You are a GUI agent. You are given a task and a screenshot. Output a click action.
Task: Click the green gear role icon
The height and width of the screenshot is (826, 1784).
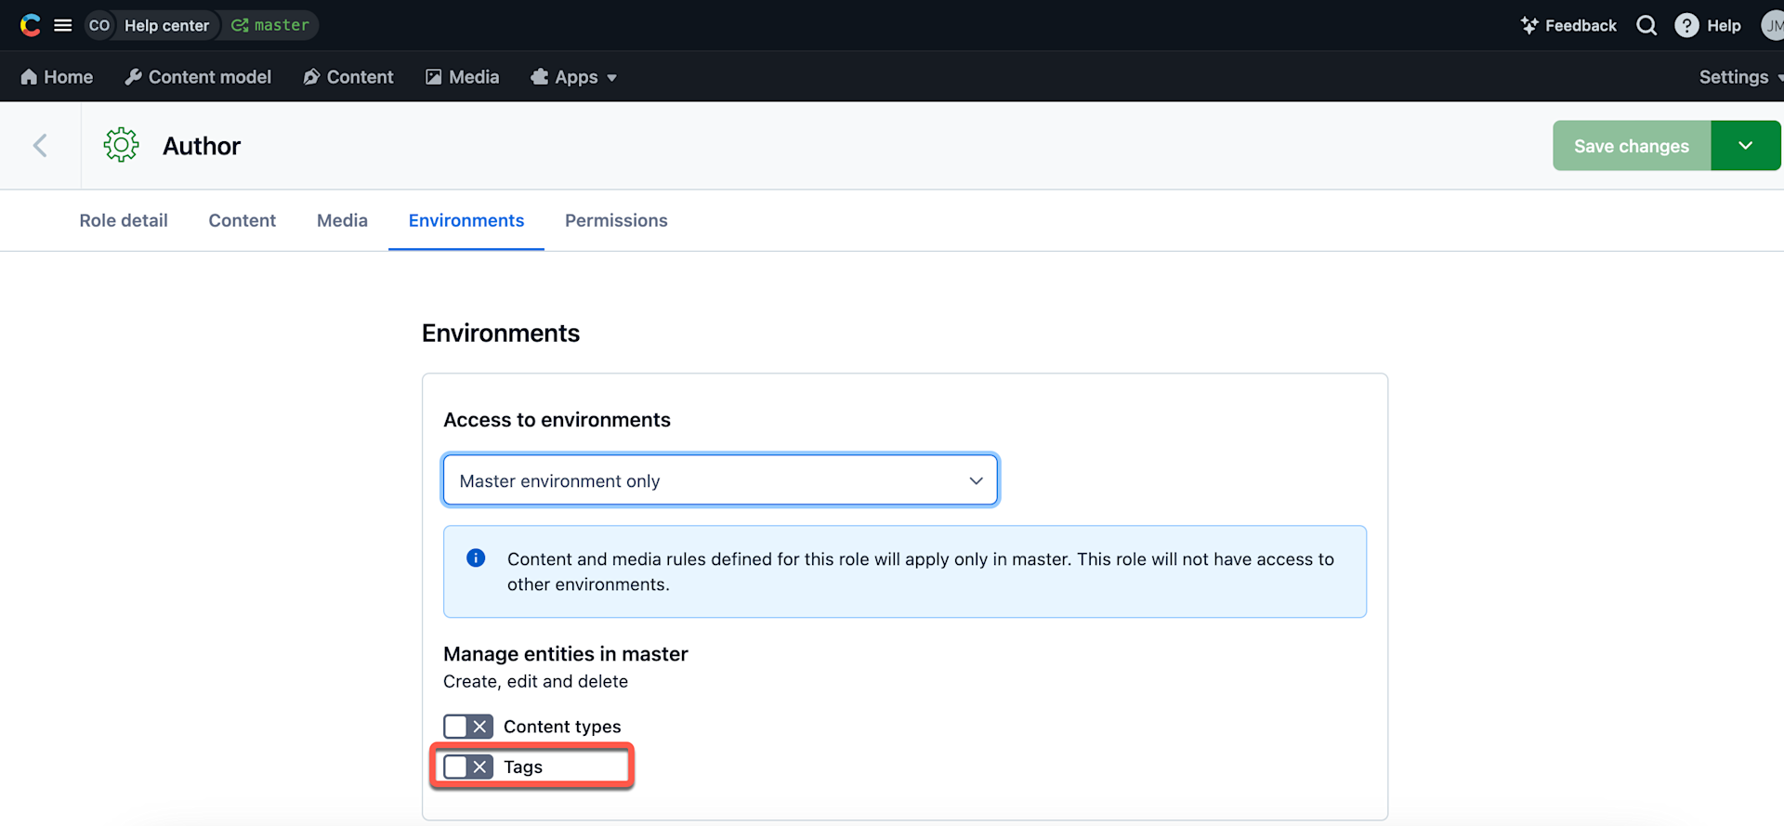pos(121,145)
